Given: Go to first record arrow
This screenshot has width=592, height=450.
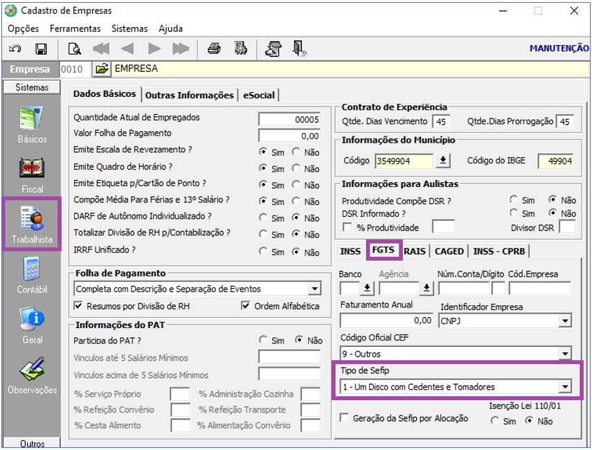Looking at the screenshot, I should click(101, 48).
